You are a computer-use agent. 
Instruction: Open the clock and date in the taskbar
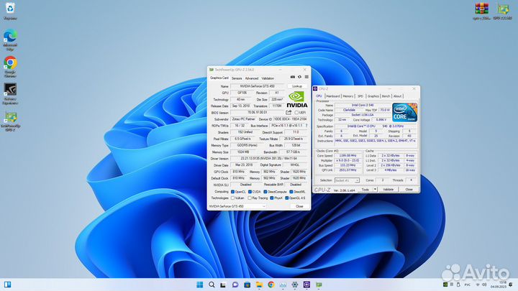[499, 285]
